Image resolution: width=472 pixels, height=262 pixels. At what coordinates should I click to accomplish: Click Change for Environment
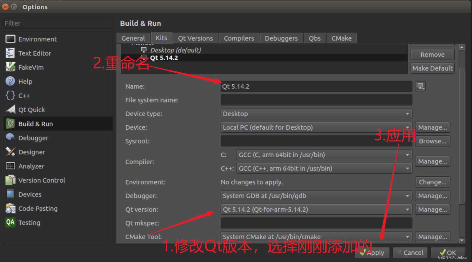click(433, 182)
